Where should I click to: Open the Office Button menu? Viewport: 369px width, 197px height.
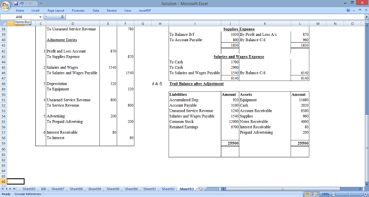click(x=6, y=6)
